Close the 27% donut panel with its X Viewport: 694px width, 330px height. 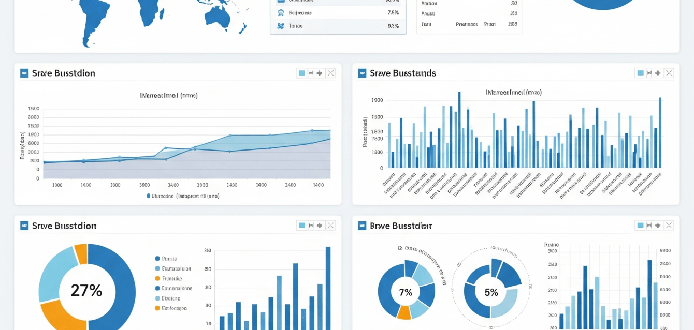point(330,226)
